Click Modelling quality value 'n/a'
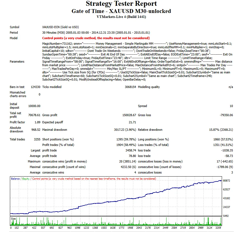Viewport: 241px width, 232px height. coord(231,87)
